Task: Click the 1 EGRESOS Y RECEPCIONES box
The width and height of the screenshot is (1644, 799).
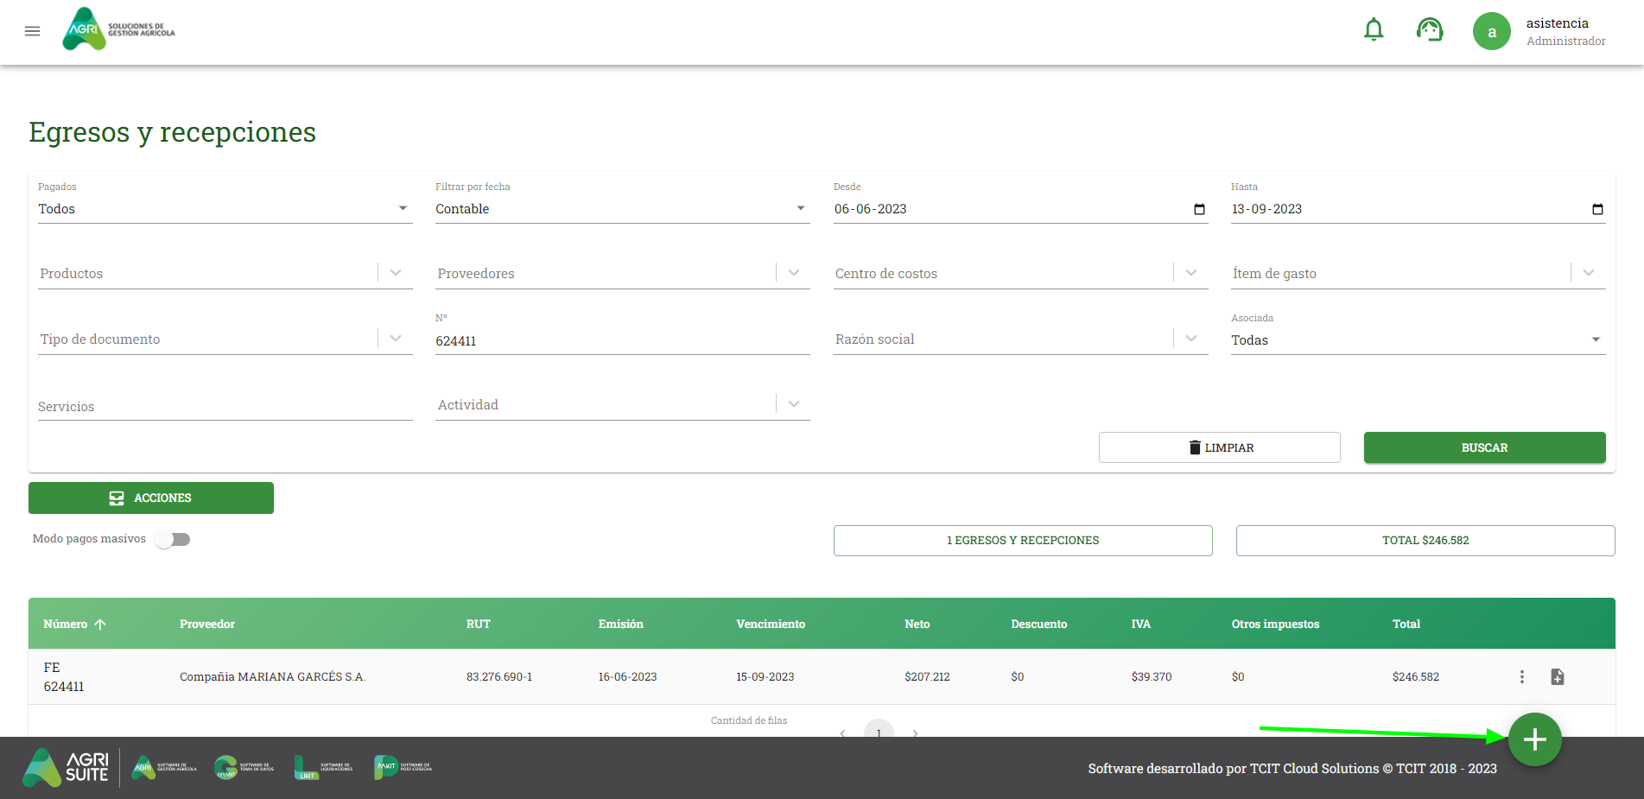Action: tap(1023, 541)
